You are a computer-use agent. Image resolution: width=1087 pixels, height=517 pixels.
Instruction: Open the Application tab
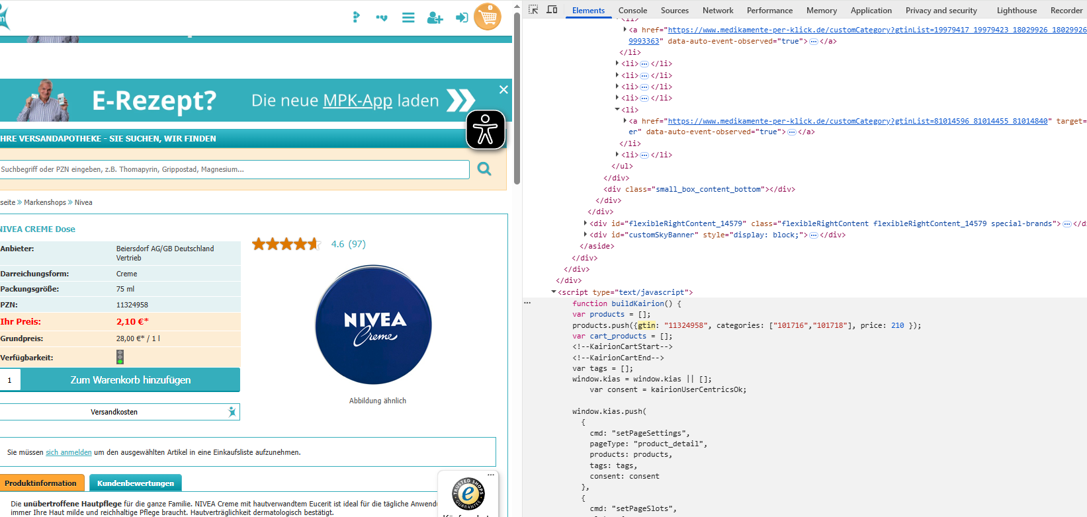(871, 11)
